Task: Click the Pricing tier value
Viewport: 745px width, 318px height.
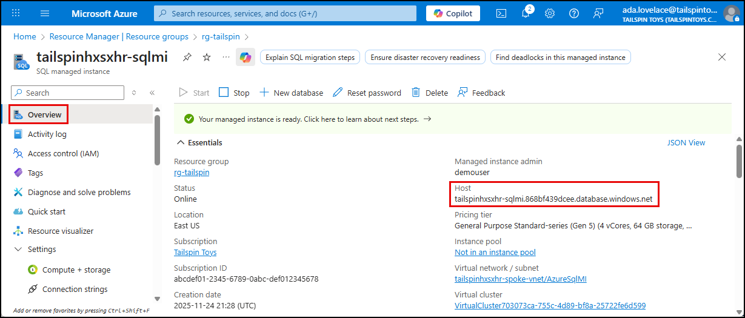Action: pyautogui.click(x=573, y=225)
